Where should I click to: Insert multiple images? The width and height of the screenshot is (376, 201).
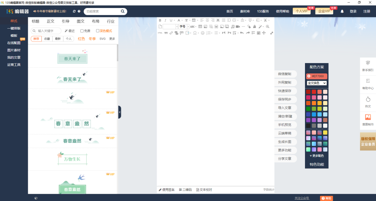227,26
